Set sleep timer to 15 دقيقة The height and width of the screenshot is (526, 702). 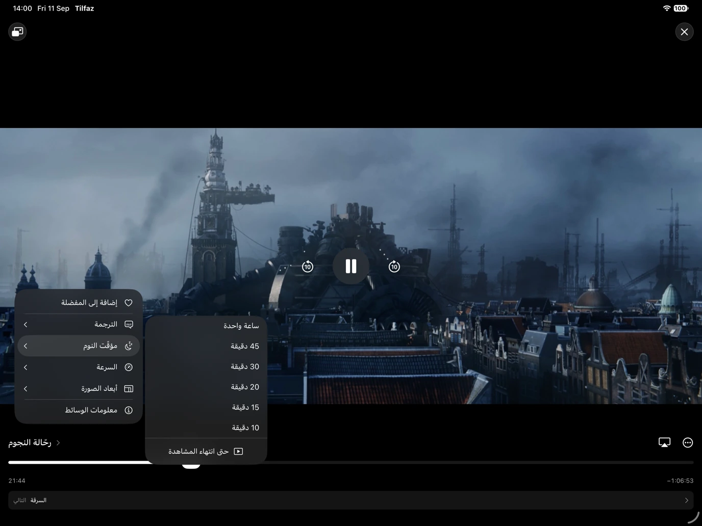click(206, 407)
